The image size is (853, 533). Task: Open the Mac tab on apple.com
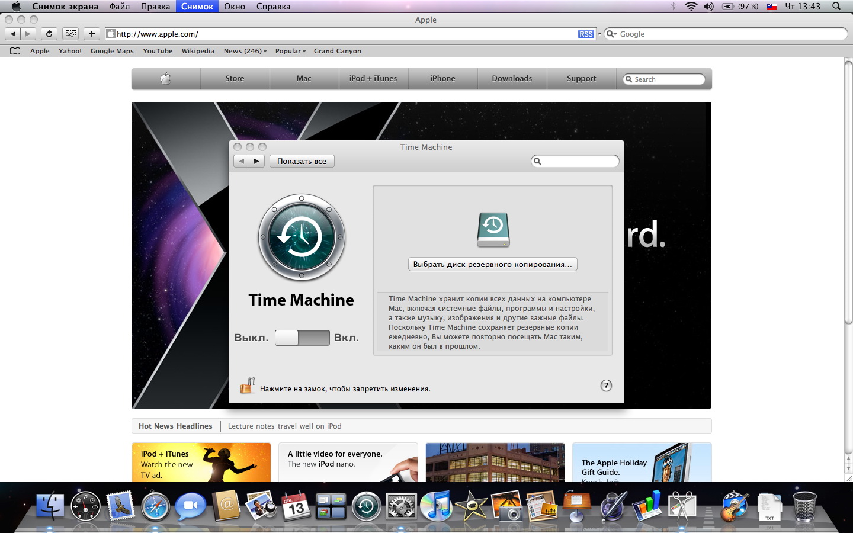304,78
